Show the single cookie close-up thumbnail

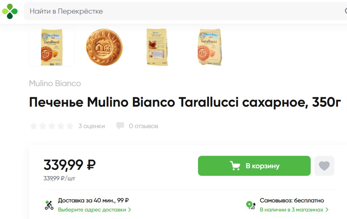coord(104,47)
